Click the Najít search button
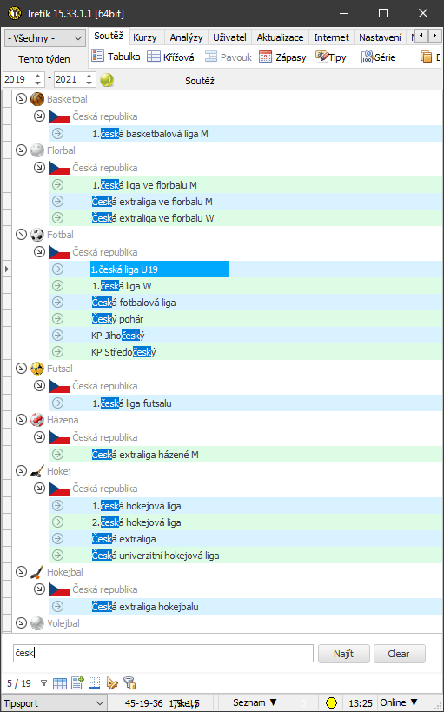The image size is (444, 712). [344, 654]
